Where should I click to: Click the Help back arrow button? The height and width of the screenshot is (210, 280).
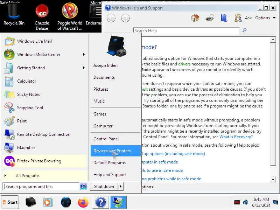click(111, 18)
